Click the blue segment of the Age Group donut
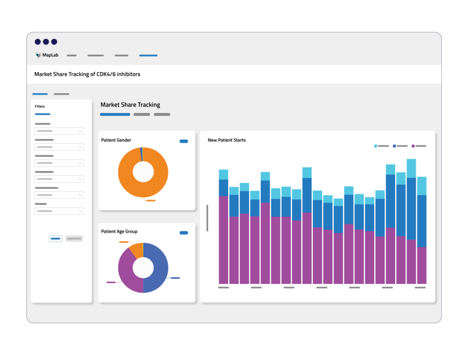471x353 pixels. [161, 267]
